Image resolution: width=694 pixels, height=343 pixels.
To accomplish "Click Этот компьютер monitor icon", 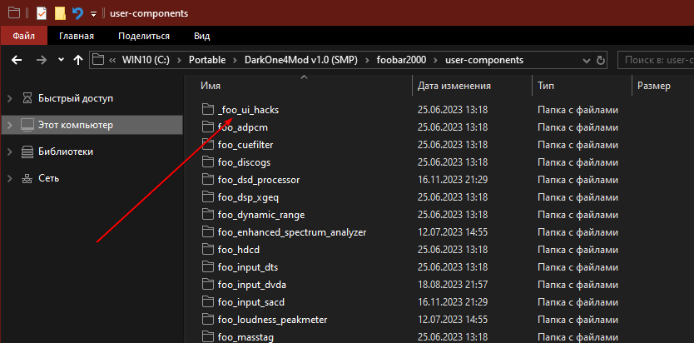I will pyautogui.click(x=27, y=125).
